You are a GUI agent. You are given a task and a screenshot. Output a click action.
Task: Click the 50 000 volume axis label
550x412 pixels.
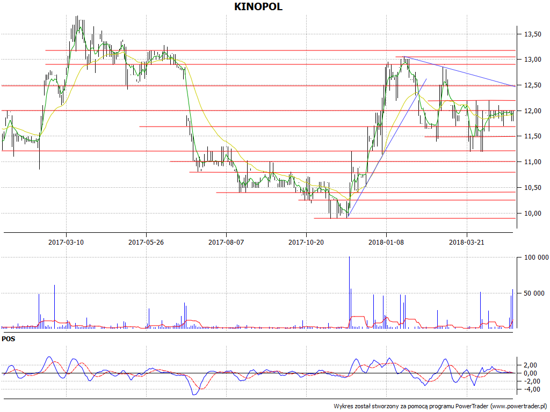(534, 293)
